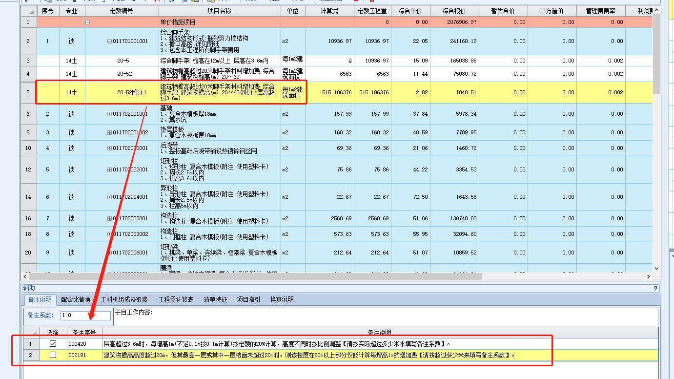The height and width of the screenshot is (379, 674).
Task: Open the 清单特征 tab
Action: 215,299
